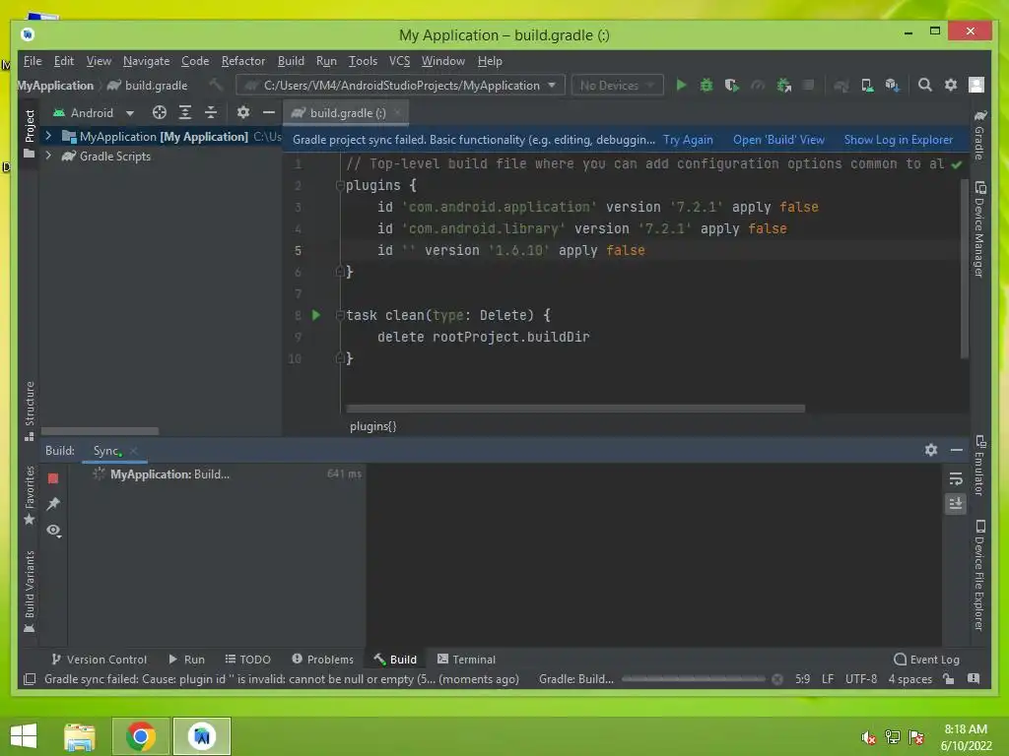Toggle the Structure side panel
1009x756 pixels.
pos(30,410)
